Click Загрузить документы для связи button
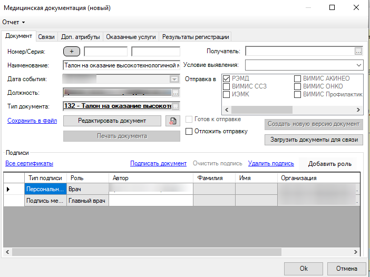The height and width of the screenshot is (277, 370). (314, 140)
